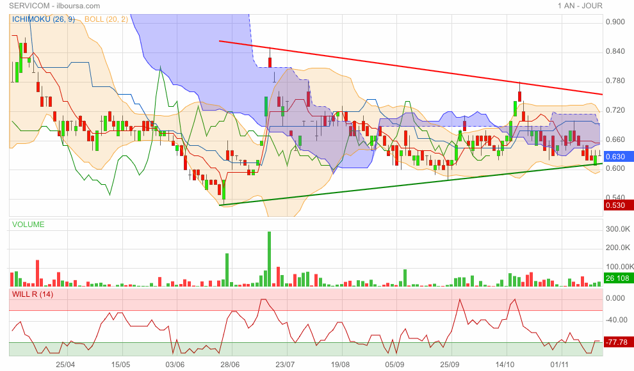Click the red 0.530 price tag
Screen dimensions: 634x371
tap(618, 205)
